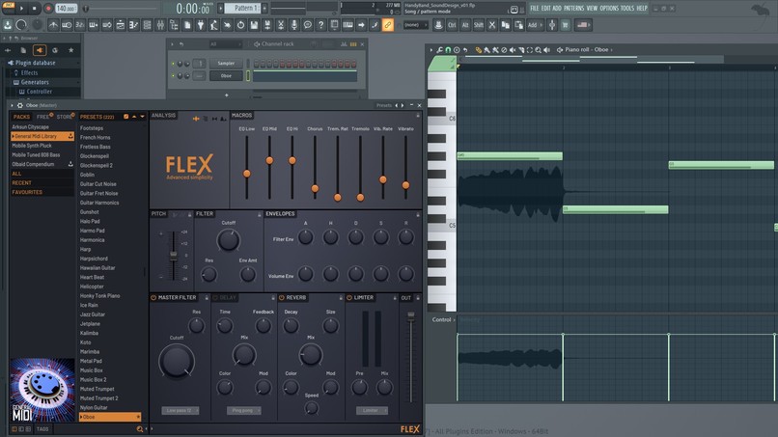Arm the red record button

48,9
